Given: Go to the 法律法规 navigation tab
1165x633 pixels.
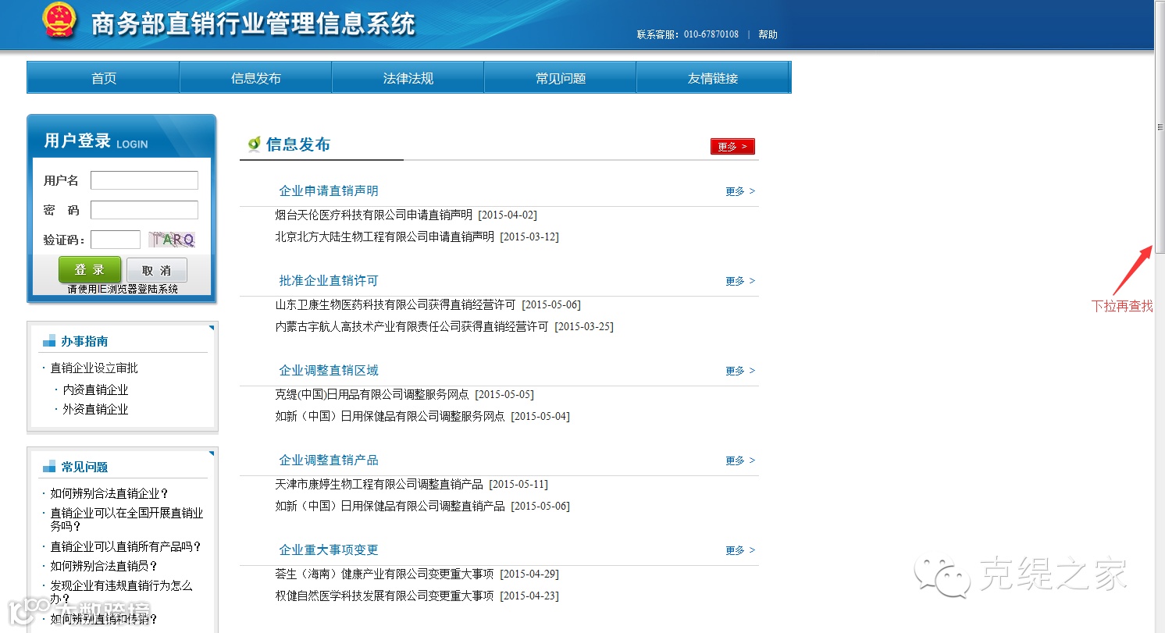Looking at the screenshot, I should [408, 78].
